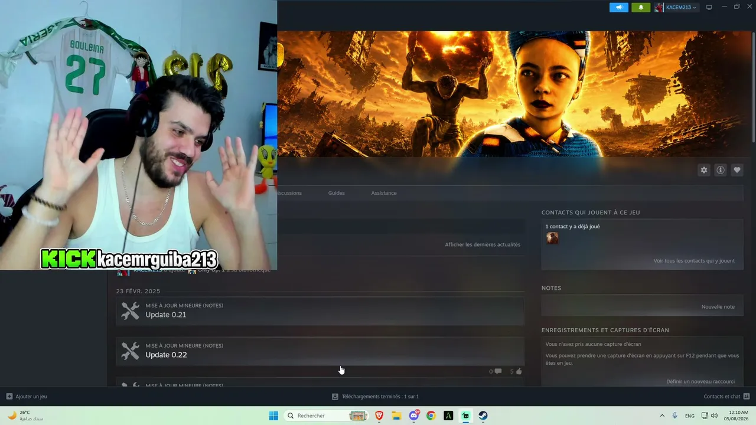Open 'Contacts et chat' panel
Image resolution: width=756 pixels, height=425 pixels.
(726, 397)
